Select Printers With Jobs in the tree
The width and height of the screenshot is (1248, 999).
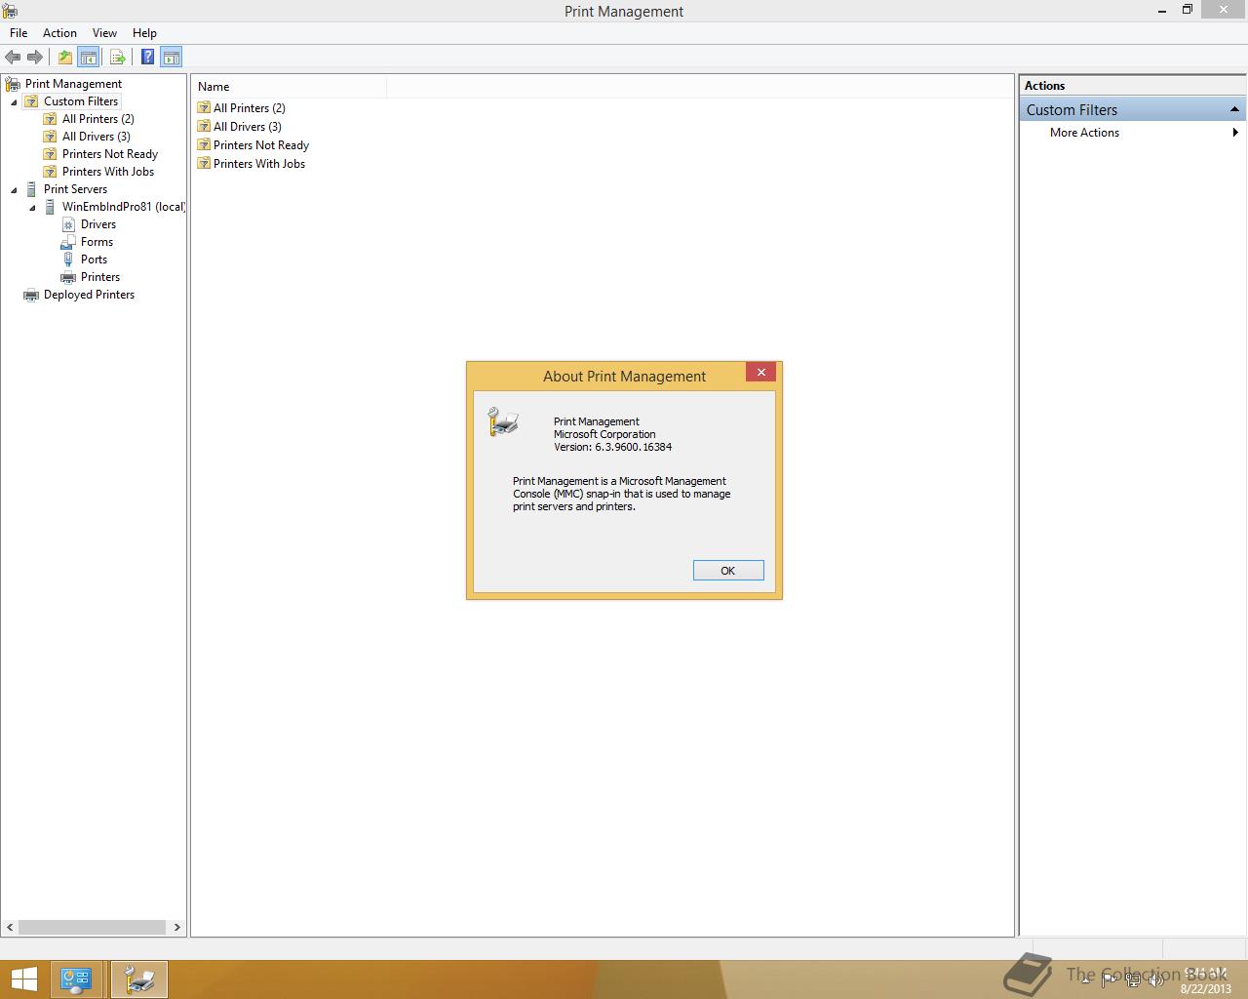108,172
